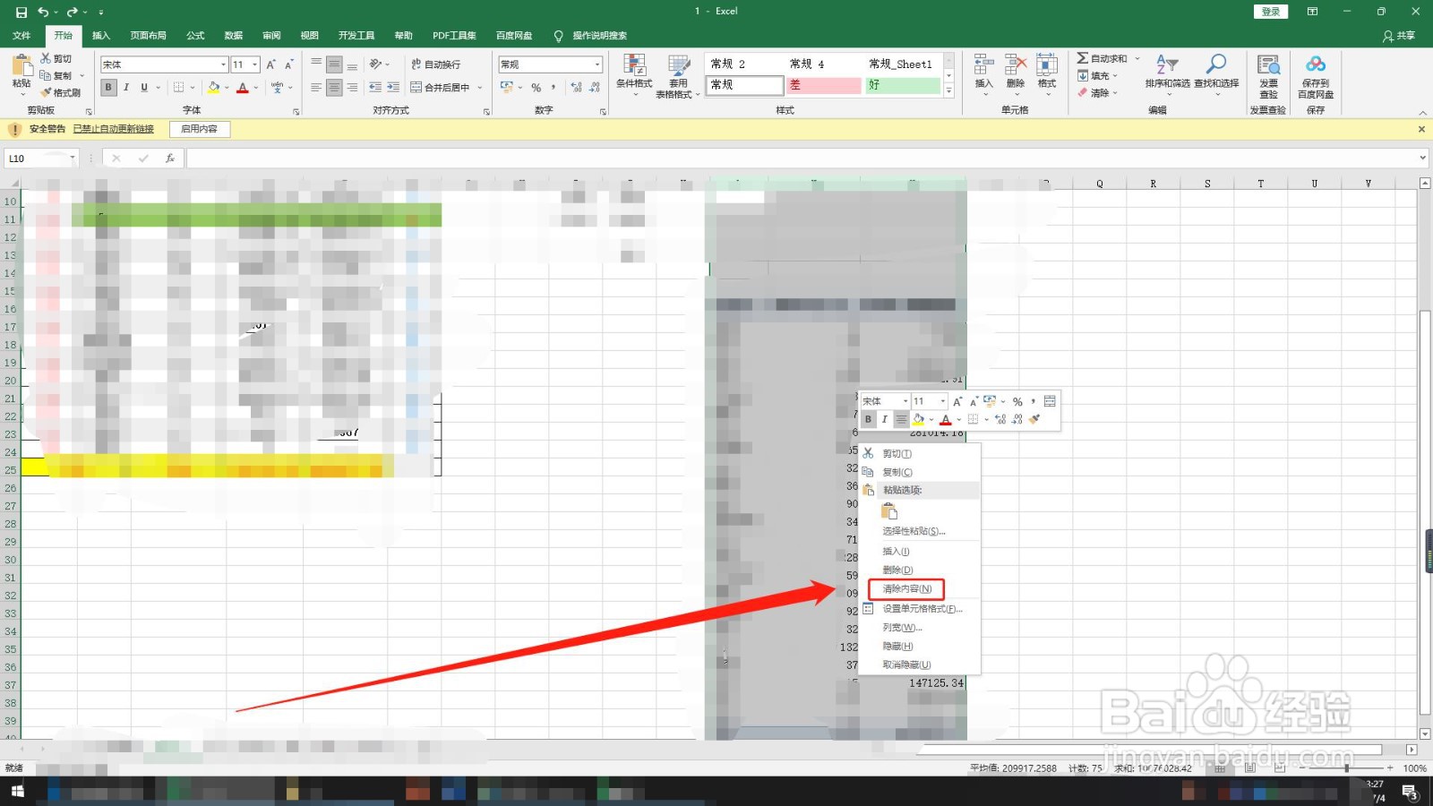
Task: Expand the formula bar
Action: [x=1423, y=159]
